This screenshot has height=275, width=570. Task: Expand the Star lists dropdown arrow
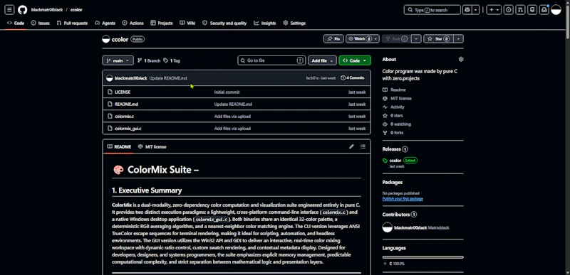(458, 39)
